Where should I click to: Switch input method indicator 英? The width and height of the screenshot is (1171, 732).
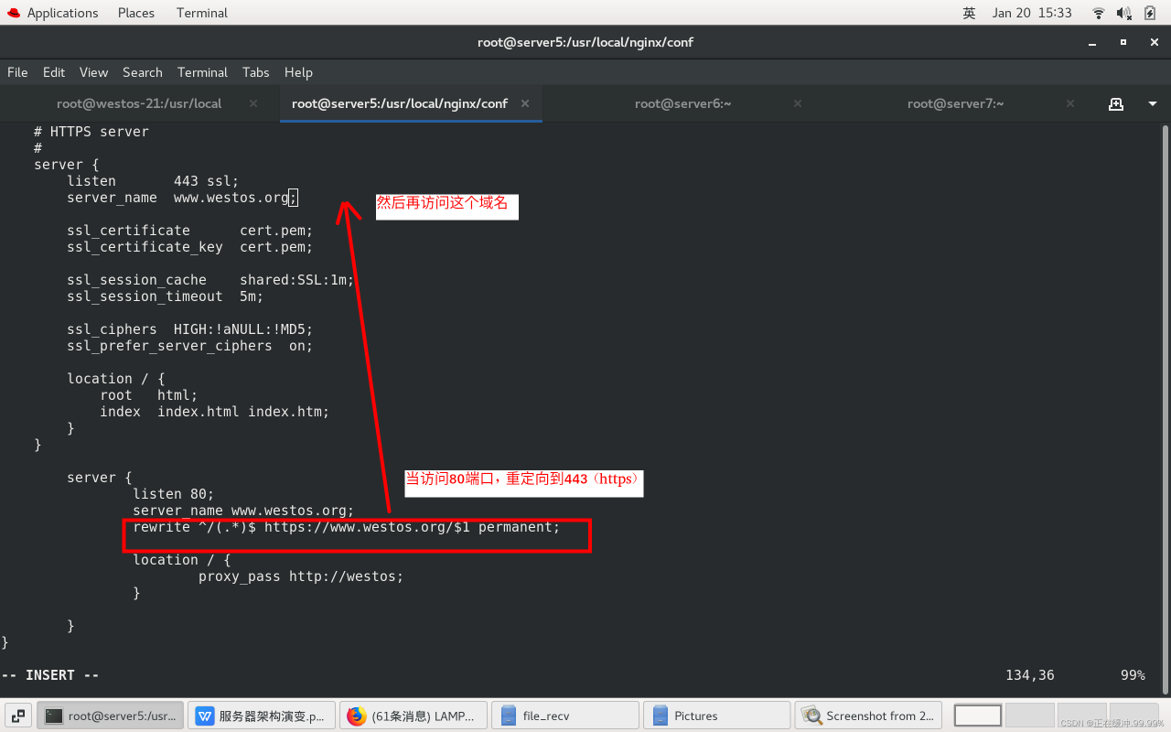970,13
